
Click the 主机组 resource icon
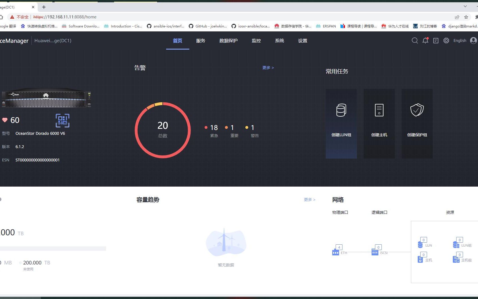[456, 259]
